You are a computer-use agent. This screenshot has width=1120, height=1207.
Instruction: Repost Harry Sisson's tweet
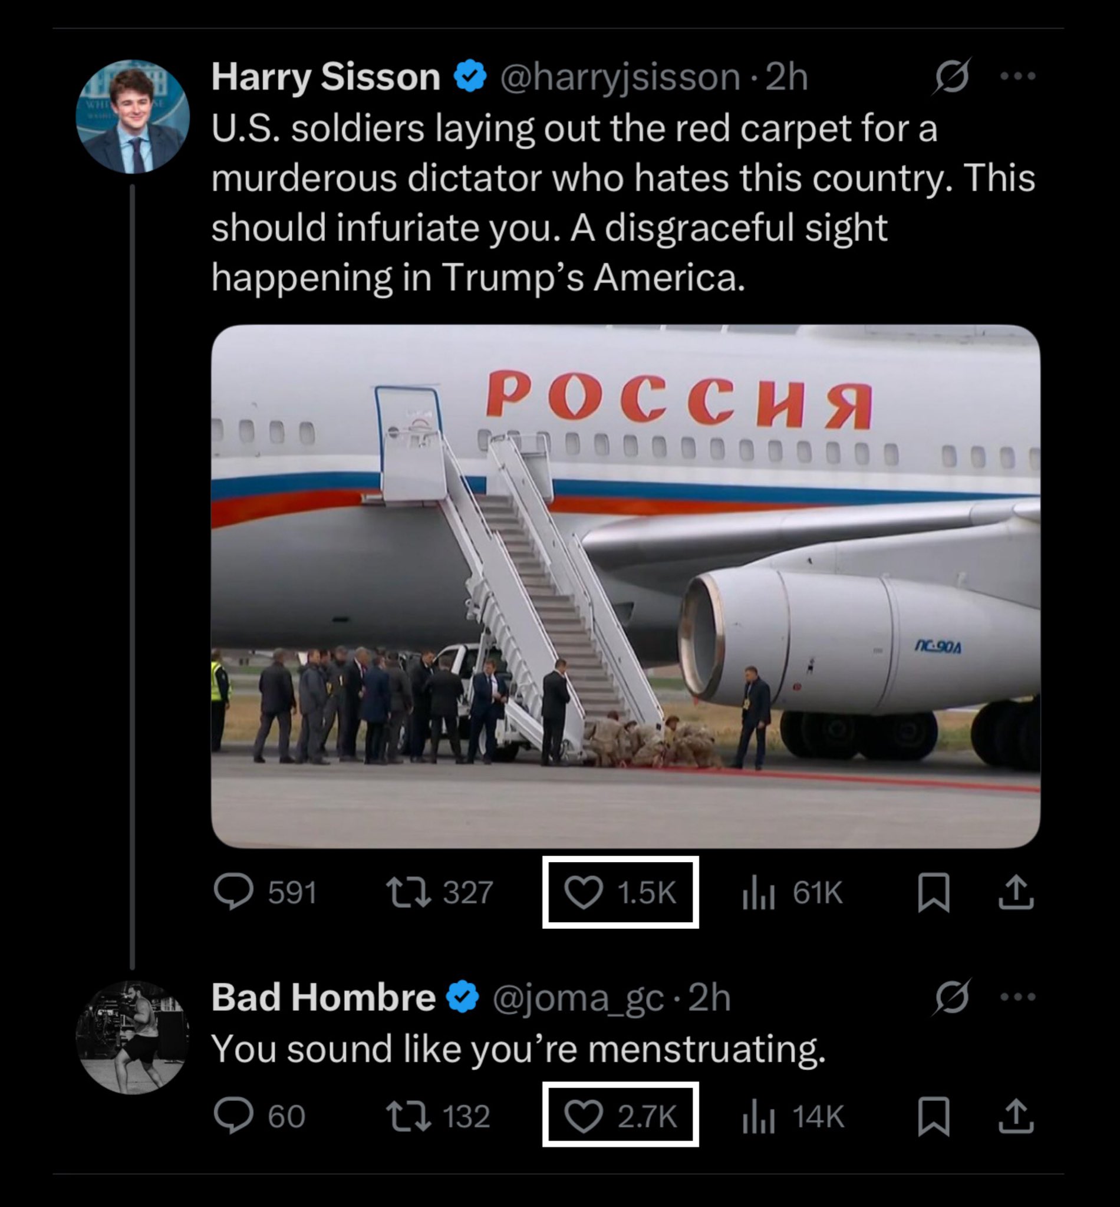click(x=409, y=892)
